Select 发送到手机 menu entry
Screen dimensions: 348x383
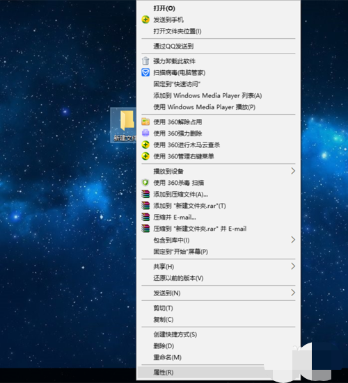(x=219, y=19)
